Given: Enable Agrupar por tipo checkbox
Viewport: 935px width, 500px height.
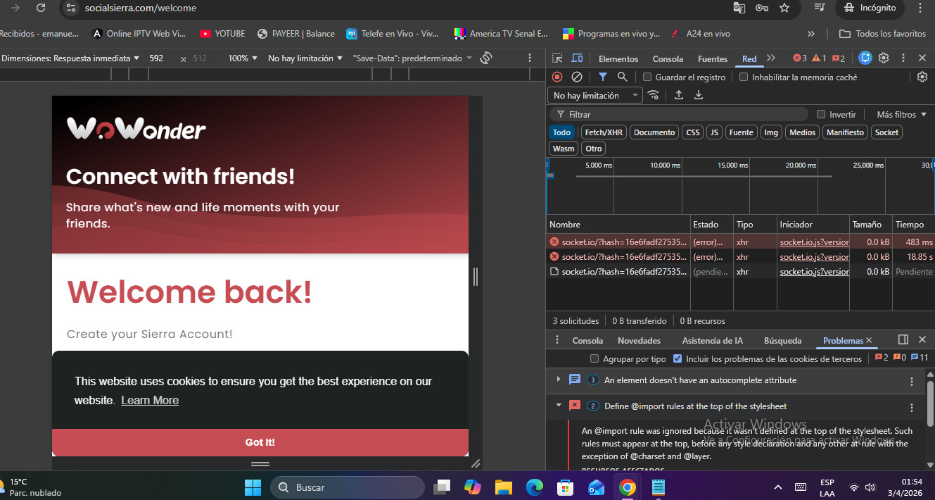Looking at the screenshot, I should pyautogui.click(x=594, y=358).
